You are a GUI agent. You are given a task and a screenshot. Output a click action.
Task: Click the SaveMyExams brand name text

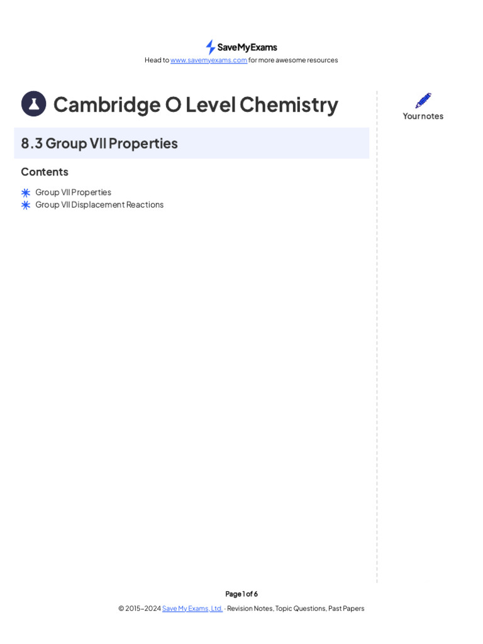point(247,47)
